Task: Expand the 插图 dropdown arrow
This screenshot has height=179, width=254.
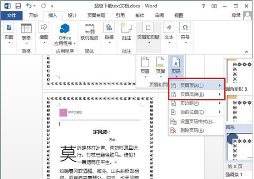Action: 44,43
